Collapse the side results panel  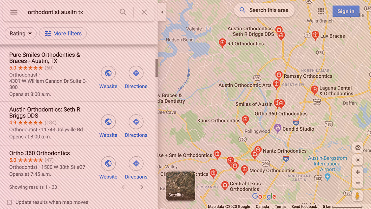tap(162, 12)
